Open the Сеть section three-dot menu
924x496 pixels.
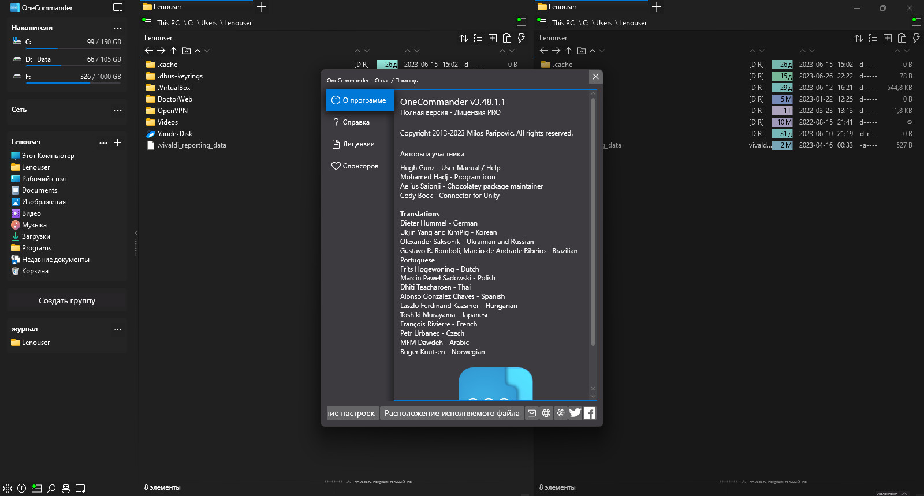pyautogui.click(x=118, y=110)
